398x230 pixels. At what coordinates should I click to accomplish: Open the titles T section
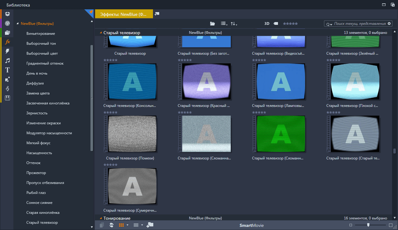click(x=7, y=70)
